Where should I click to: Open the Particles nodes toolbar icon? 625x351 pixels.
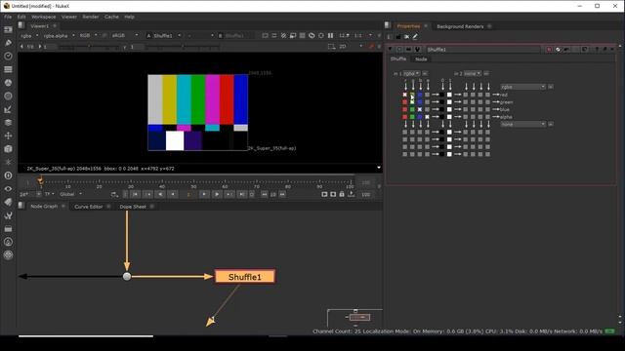[8, 162]
